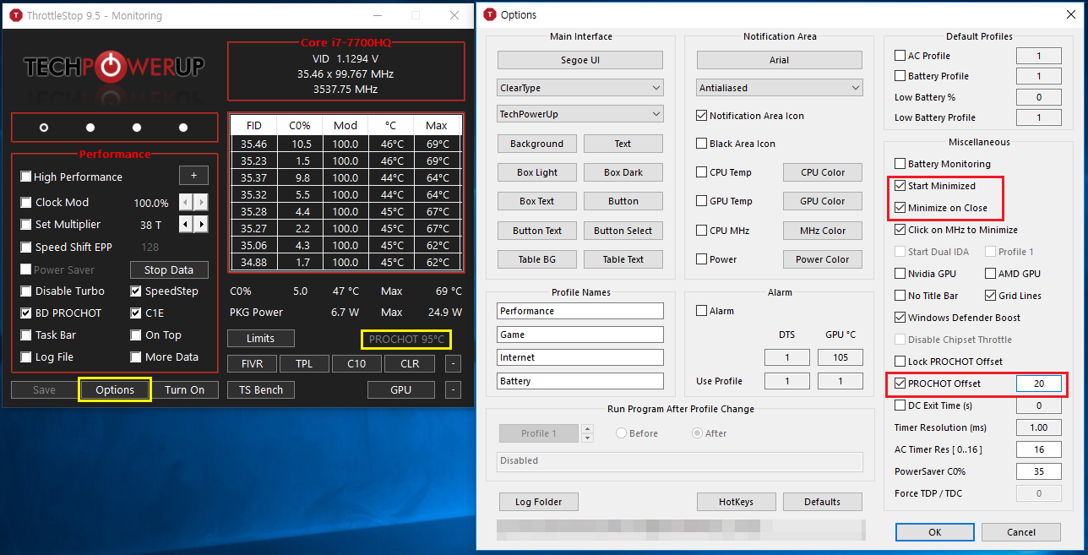
Task: Increase Clock Mod with right arrow
Action: tap(201, 202)
